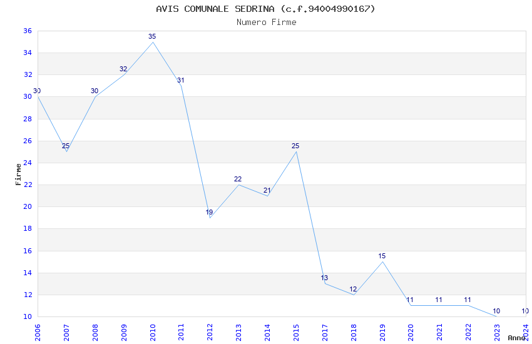Click y-axis tick label 20

(x=28, y=206)
